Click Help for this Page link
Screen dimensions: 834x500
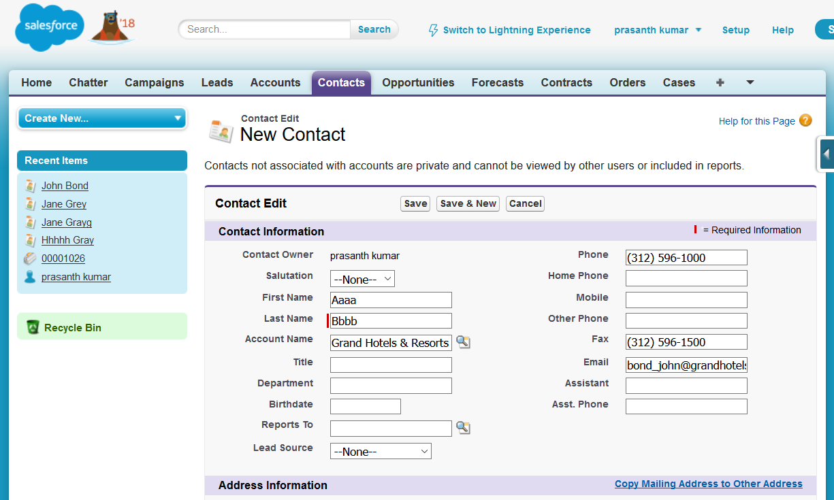pos(757,121)
